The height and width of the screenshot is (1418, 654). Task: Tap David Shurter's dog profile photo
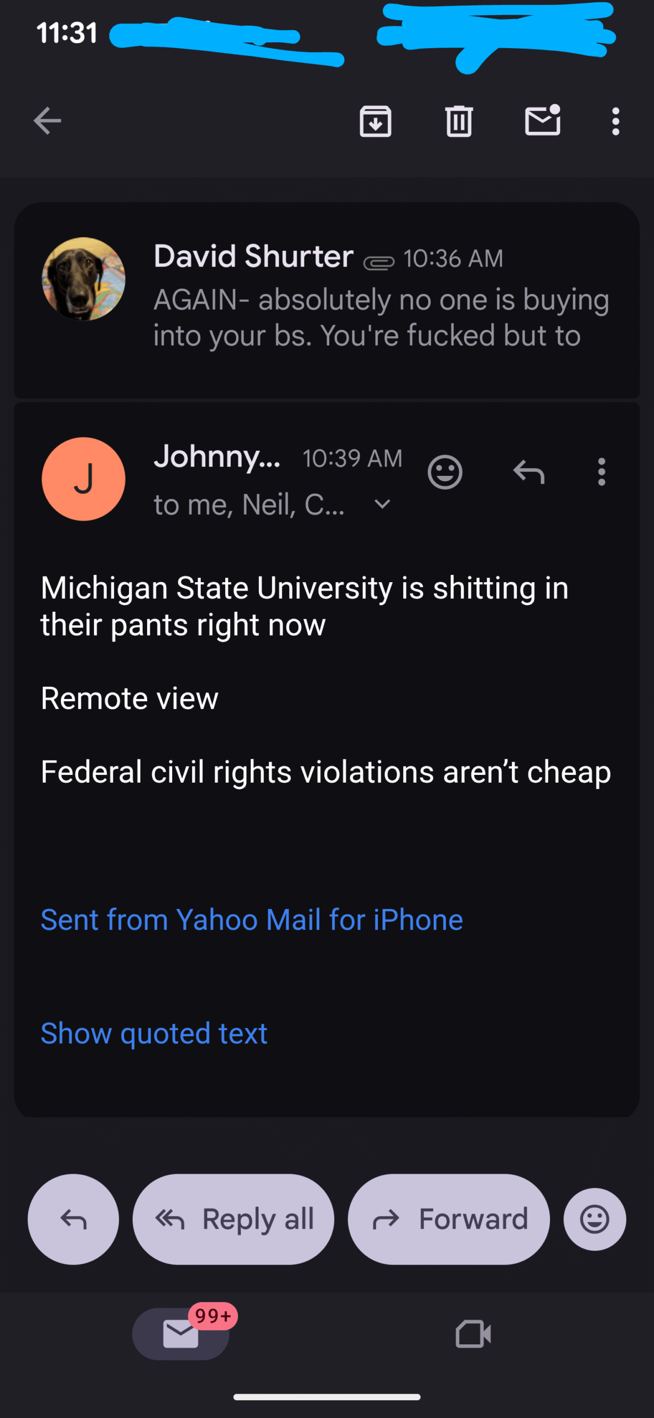(84, 279)
